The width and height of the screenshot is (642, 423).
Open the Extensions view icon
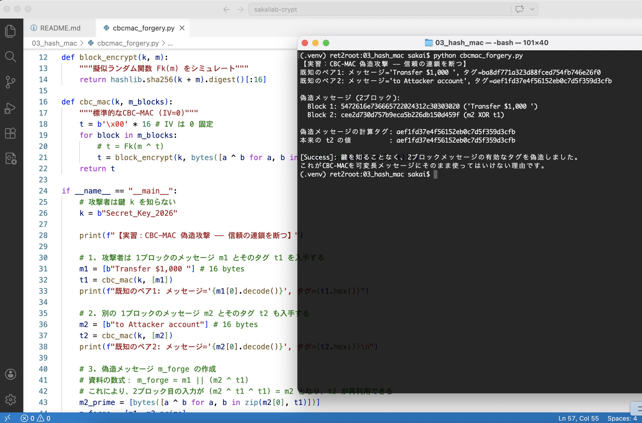[x=11, y=133]
